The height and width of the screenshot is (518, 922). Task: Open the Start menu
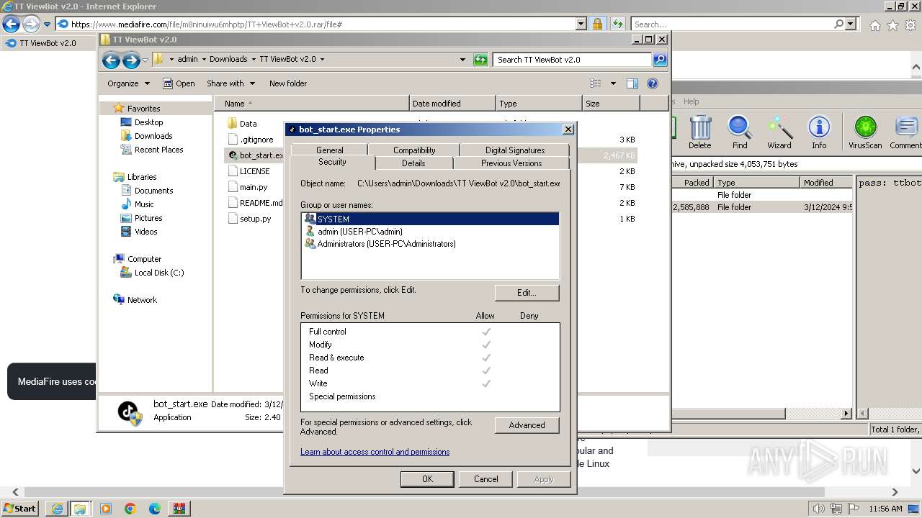point(19,509)
